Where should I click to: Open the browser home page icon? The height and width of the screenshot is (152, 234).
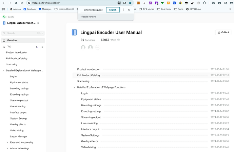tap(22, 3)
